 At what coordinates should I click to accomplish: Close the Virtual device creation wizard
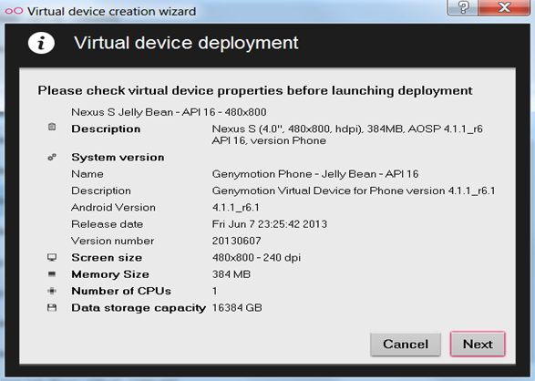[504, 7]
